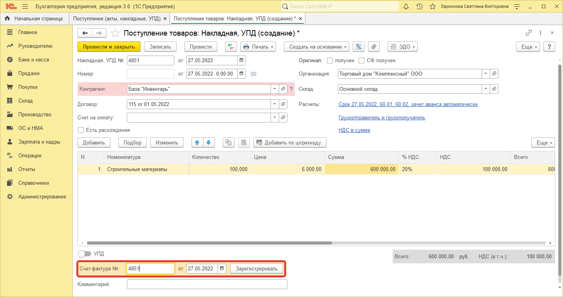Viewport: 563px width, 297px height.
Task: Copy link to document icon
Action: point(529,33)
